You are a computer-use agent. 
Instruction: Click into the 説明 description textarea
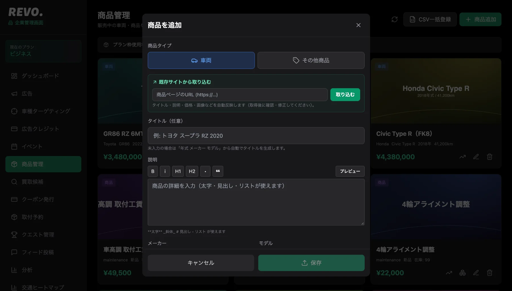point(256,202)
